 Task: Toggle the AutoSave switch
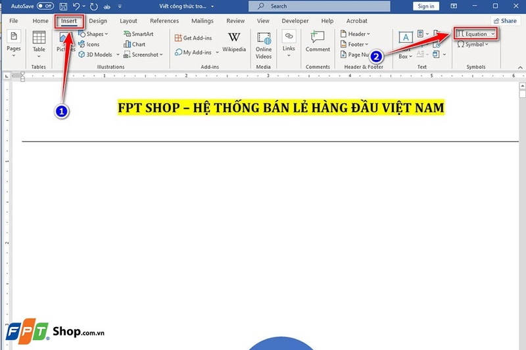[x=45, y=6]
